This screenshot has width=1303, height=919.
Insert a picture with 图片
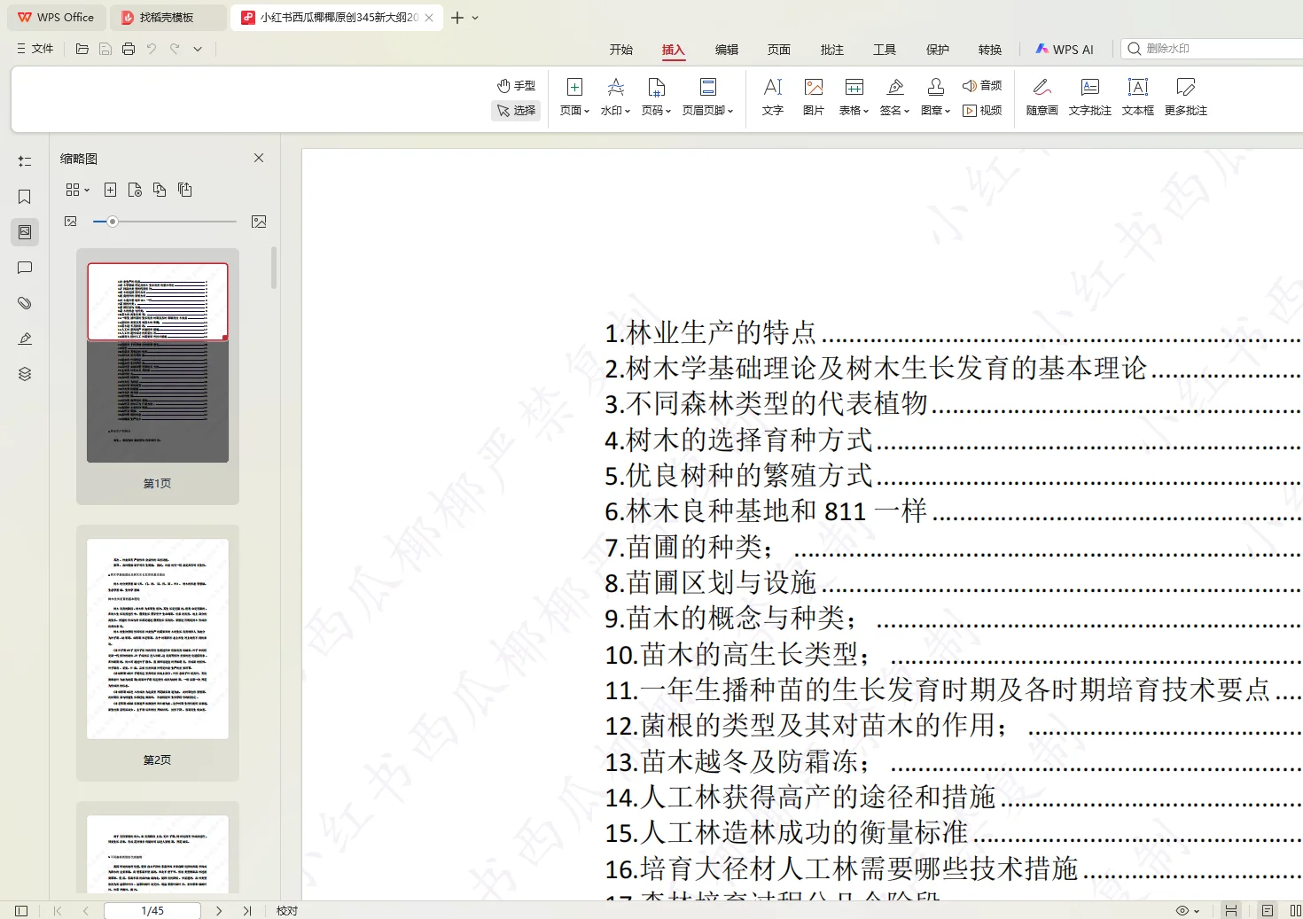(x=813, y=96)
